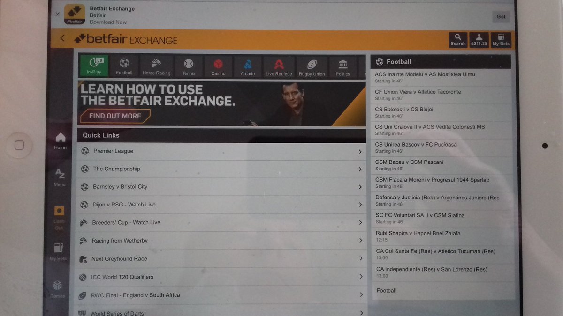This screenshot has height=316, width=563.
Task: Open the Football category icon
Action: (x=124, y=66)
